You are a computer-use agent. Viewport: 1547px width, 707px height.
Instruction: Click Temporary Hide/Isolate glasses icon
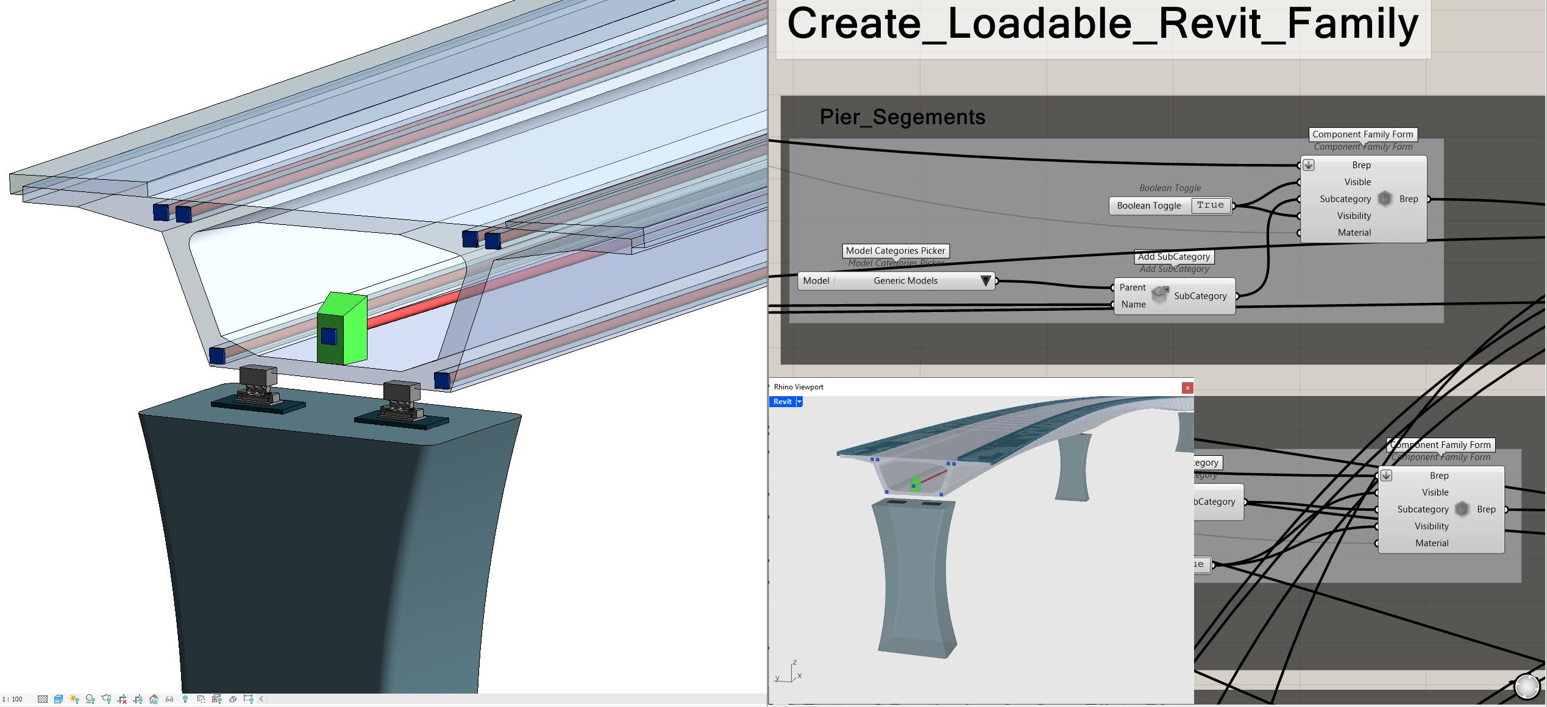pos(169,699)
